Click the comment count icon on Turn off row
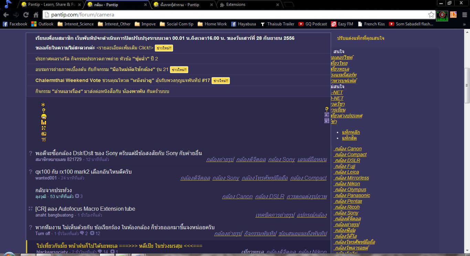The width and height of the screenshot is (470, 256). point(82,233)
